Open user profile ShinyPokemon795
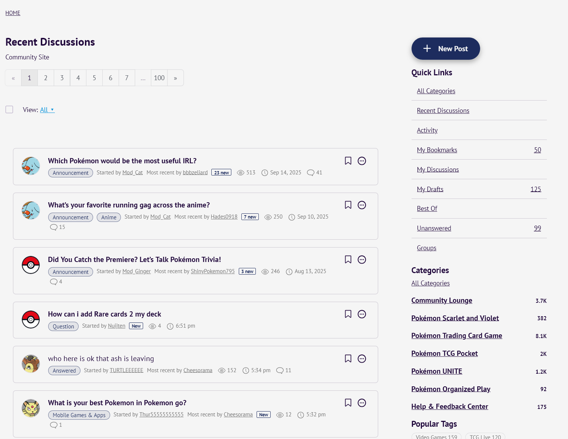The height and width of the screenshot is (439, 568). pos(213,271)
